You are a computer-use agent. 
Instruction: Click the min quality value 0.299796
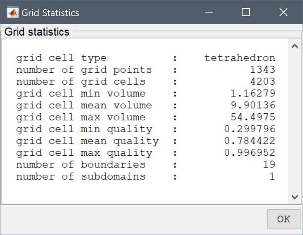coord(250,129)
